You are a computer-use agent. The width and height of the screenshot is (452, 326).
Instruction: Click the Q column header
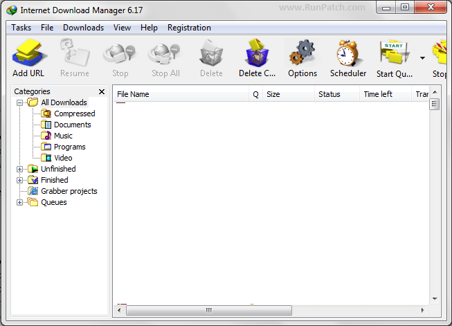click(255, 94)
